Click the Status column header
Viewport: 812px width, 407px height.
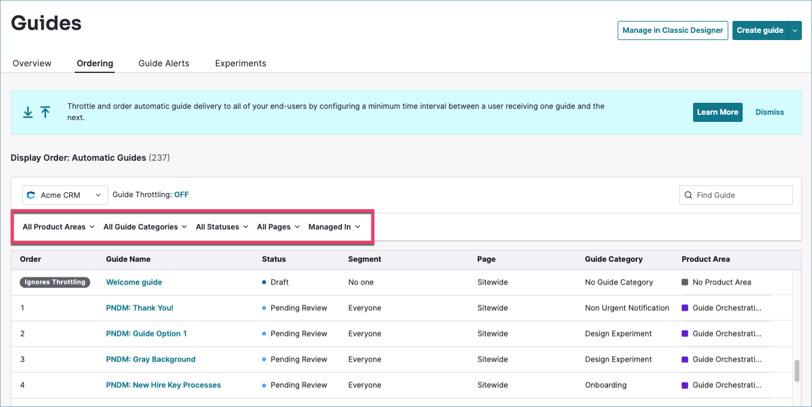(274, 259)
